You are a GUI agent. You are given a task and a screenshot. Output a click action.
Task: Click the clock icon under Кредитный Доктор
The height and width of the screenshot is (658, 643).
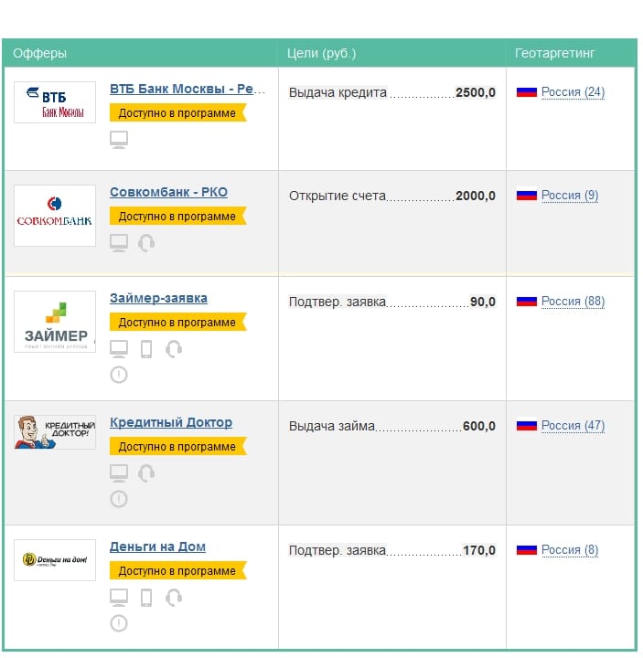(x=119, y=499)
